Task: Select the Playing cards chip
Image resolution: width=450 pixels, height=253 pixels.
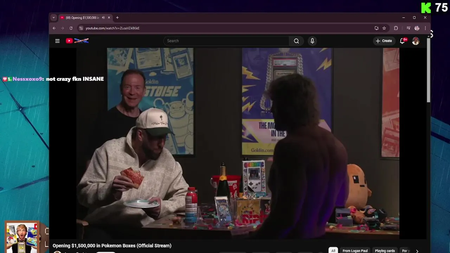Action: point(385,251)
